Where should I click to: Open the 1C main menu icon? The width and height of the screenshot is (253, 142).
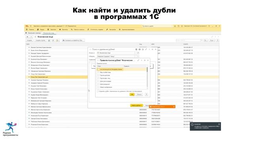pyautogui.click(x=27, y=26)
